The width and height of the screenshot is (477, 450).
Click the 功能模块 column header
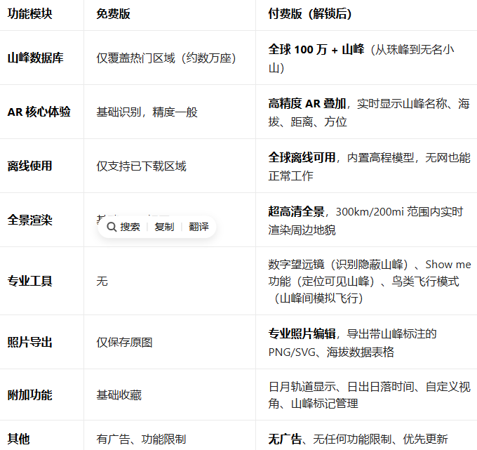(29, 14)
